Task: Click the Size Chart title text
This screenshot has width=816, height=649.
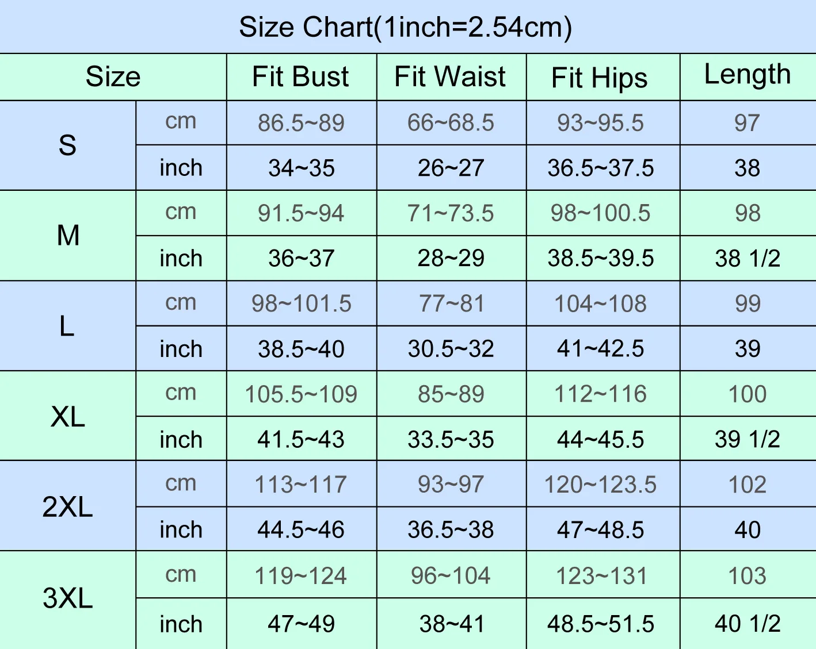Action: coord(406,27)
